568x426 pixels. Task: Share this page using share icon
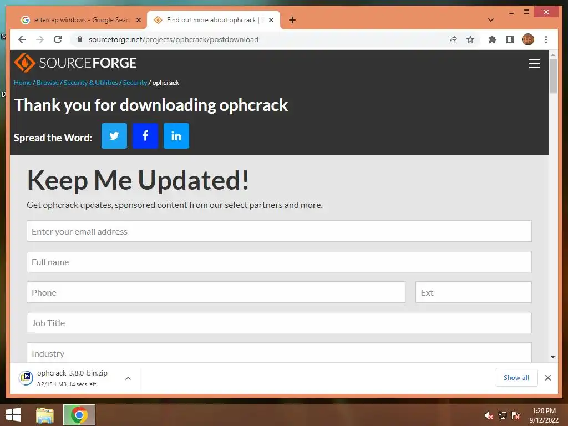453,39
